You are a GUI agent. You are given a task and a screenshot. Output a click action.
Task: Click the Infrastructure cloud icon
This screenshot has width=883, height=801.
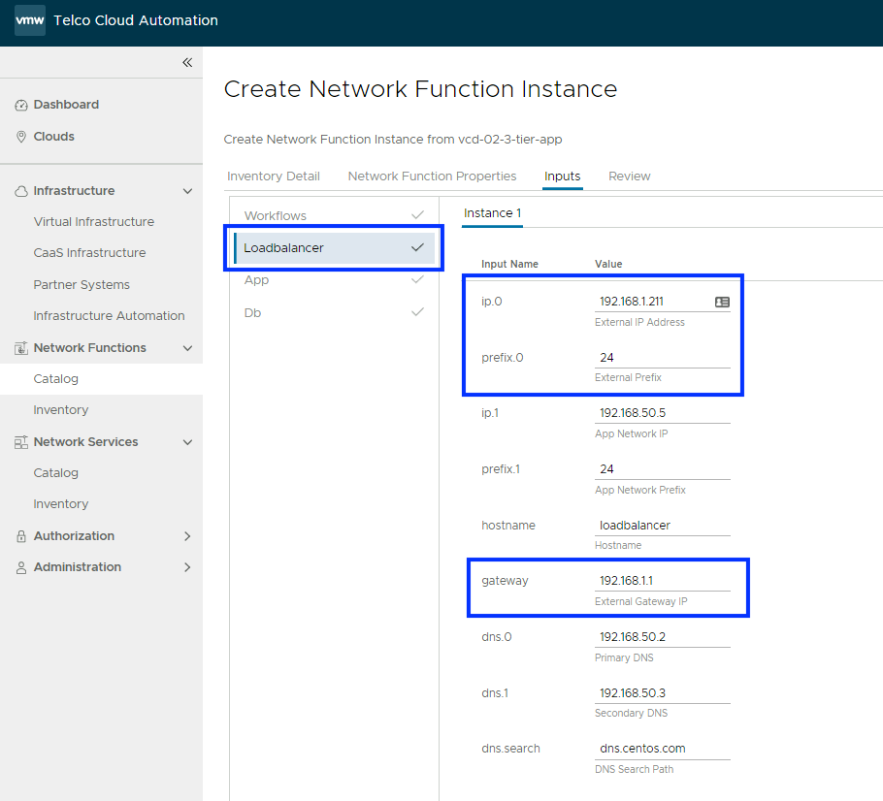(x=21, y=191)
